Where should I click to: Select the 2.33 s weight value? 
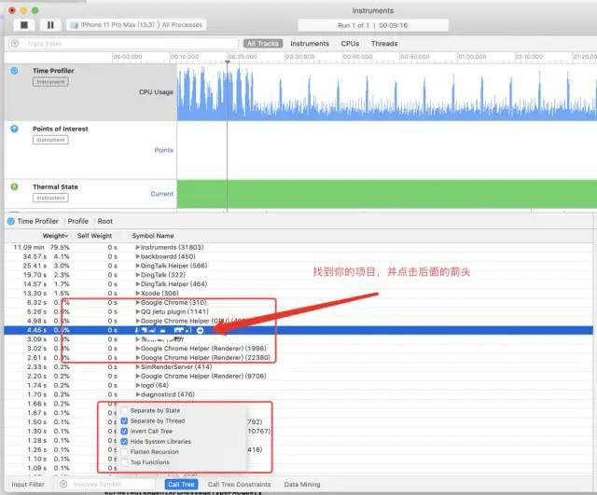click(x=37, y=366)
